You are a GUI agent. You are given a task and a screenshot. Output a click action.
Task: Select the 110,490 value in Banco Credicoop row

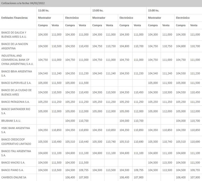click(56, 141)
